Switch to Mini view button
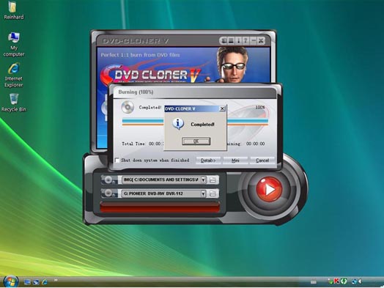The image size is (384, 288). (x=235, y=160)
